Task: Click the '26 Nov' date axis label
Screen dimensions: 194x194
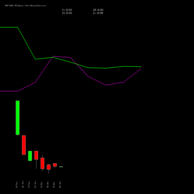Action: coord(23,184)
